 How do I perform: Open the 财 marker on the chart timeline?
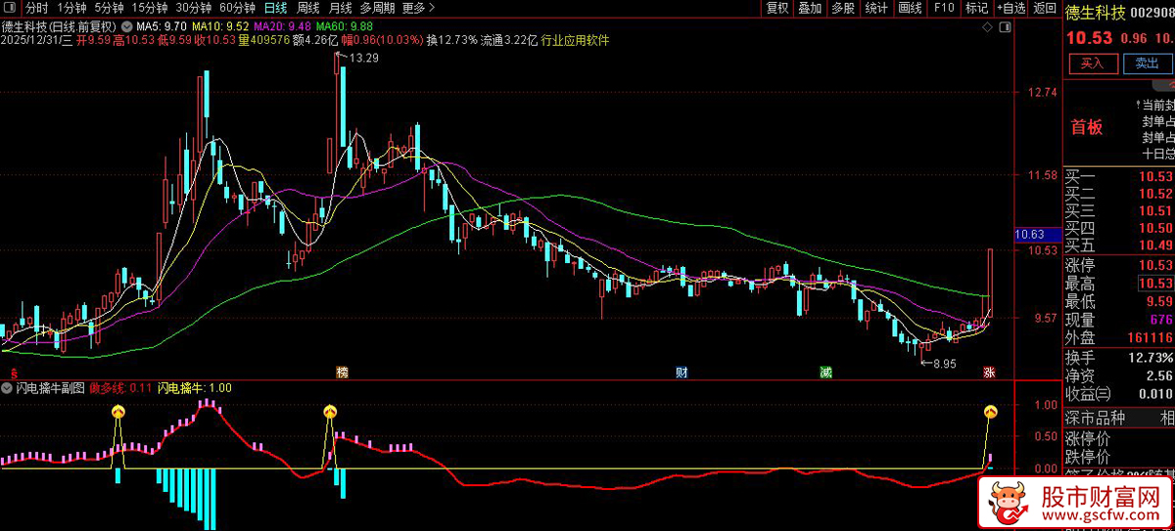click(x=681, y=373)
